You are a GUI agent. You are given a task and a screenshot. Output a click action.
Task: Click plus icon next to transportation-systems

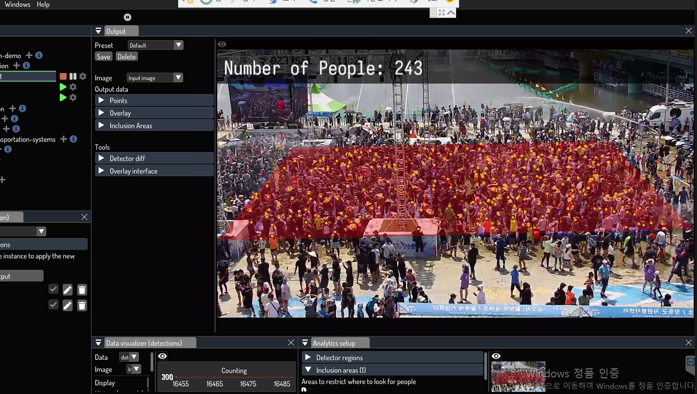point(64,139)
